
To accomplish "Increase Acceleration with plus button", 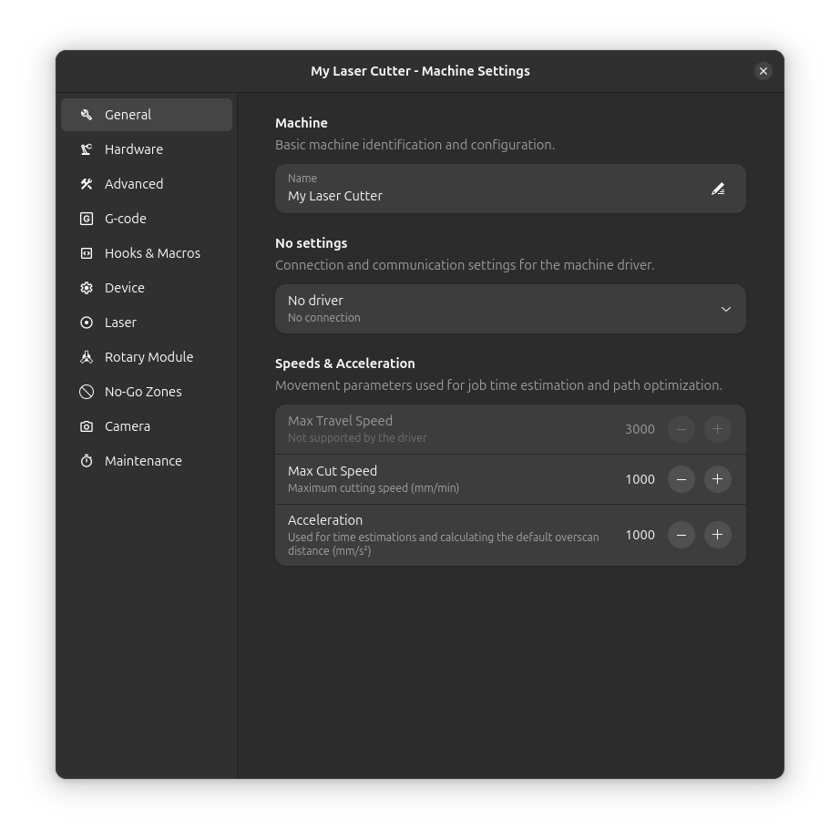I will (718, 535).
